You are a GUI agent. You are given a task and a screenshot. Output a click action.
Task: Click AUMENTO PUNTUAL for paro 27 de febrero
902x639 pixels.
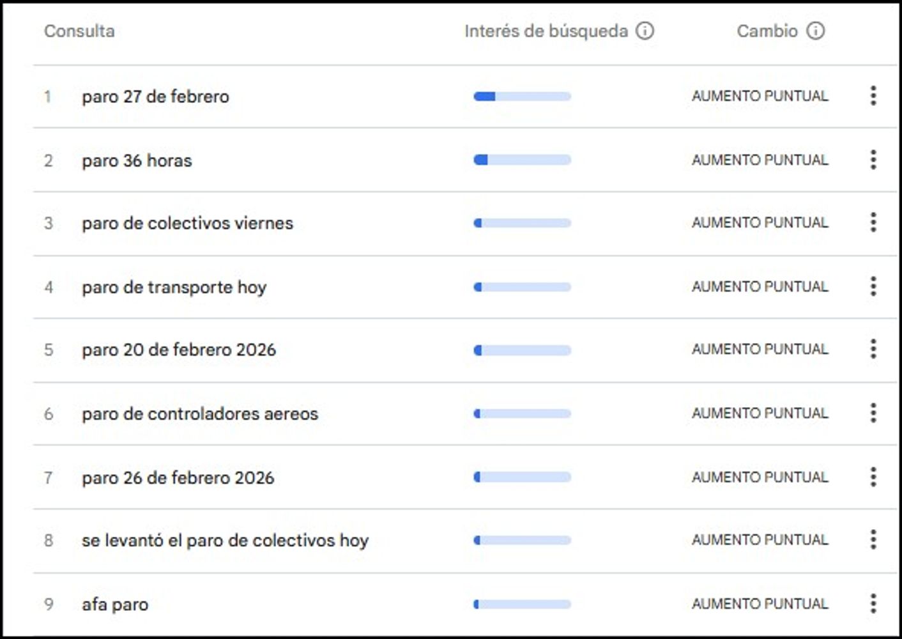tap(760, 96)
